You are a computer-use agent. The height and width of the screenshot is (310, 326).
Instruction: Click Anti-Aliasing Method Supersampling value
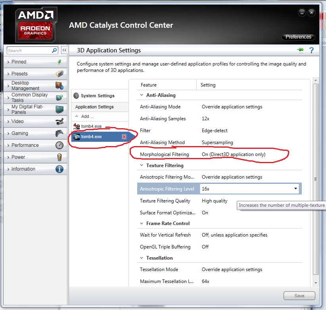point(217,142)
